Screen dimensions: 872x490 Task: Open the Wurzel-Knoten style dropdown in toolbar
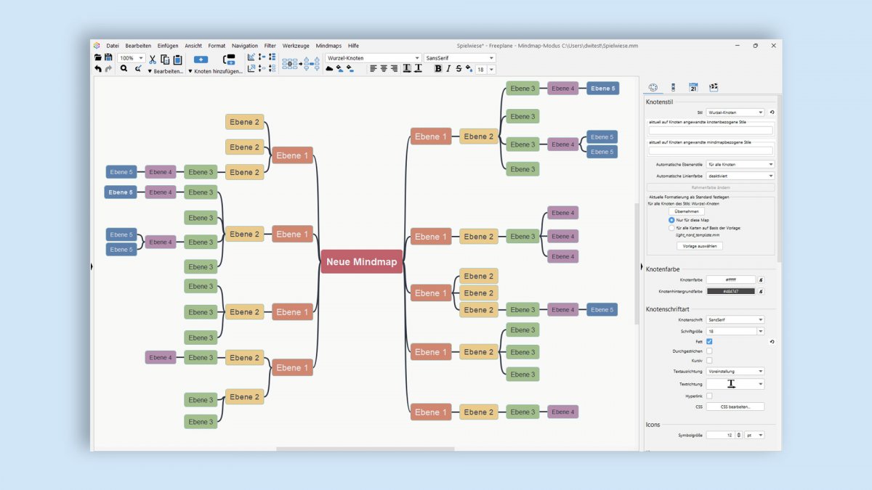click(x=374, y=58)
